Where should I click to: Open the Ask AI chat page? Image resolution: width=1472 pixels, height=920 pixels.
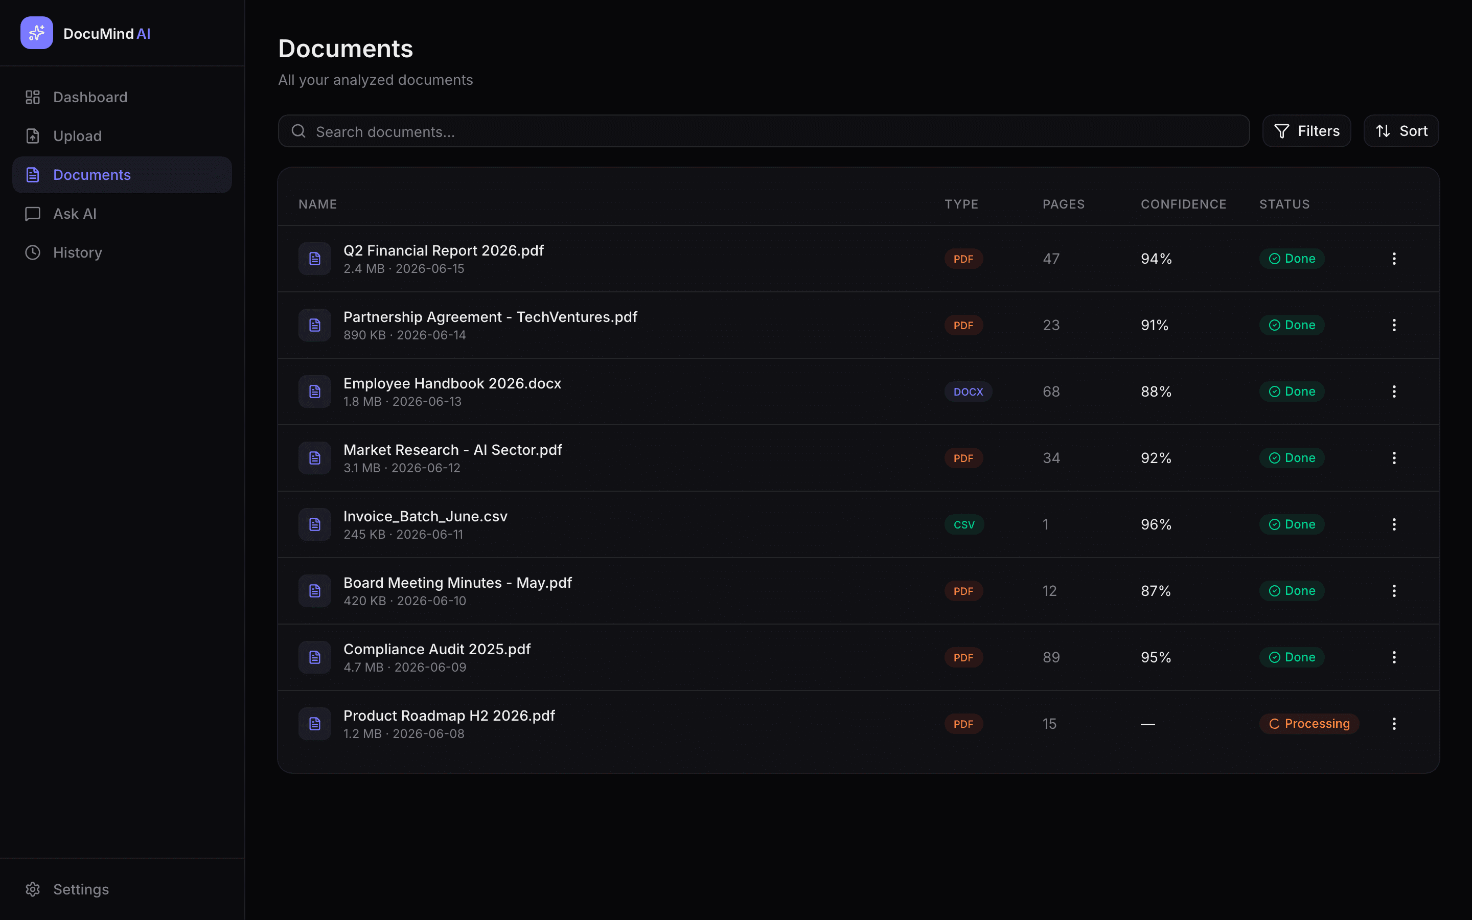click(122, 214)
